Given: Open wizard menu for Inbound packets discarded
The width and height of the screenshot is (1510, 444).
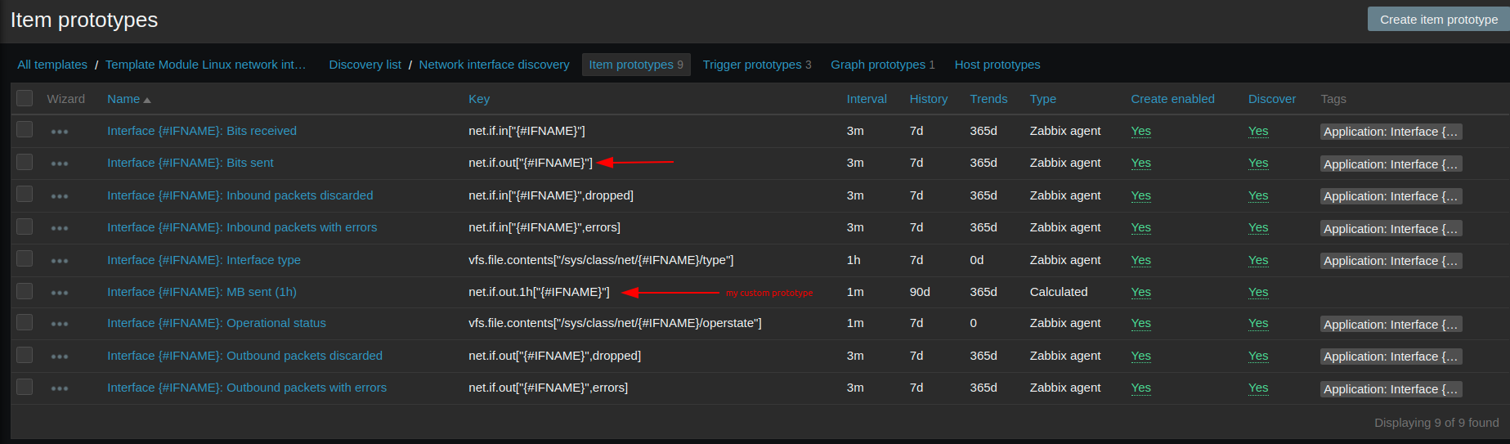Looking at the screenshot, I should pos(60,196).
